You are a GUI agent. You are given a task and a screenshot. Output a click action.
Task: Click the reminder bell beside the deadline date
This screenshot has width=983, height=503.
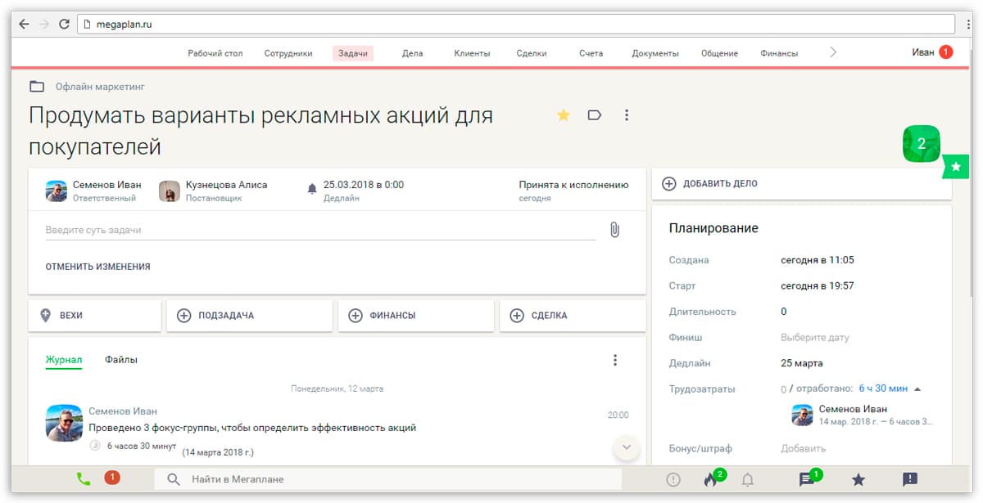coord(312,188)
